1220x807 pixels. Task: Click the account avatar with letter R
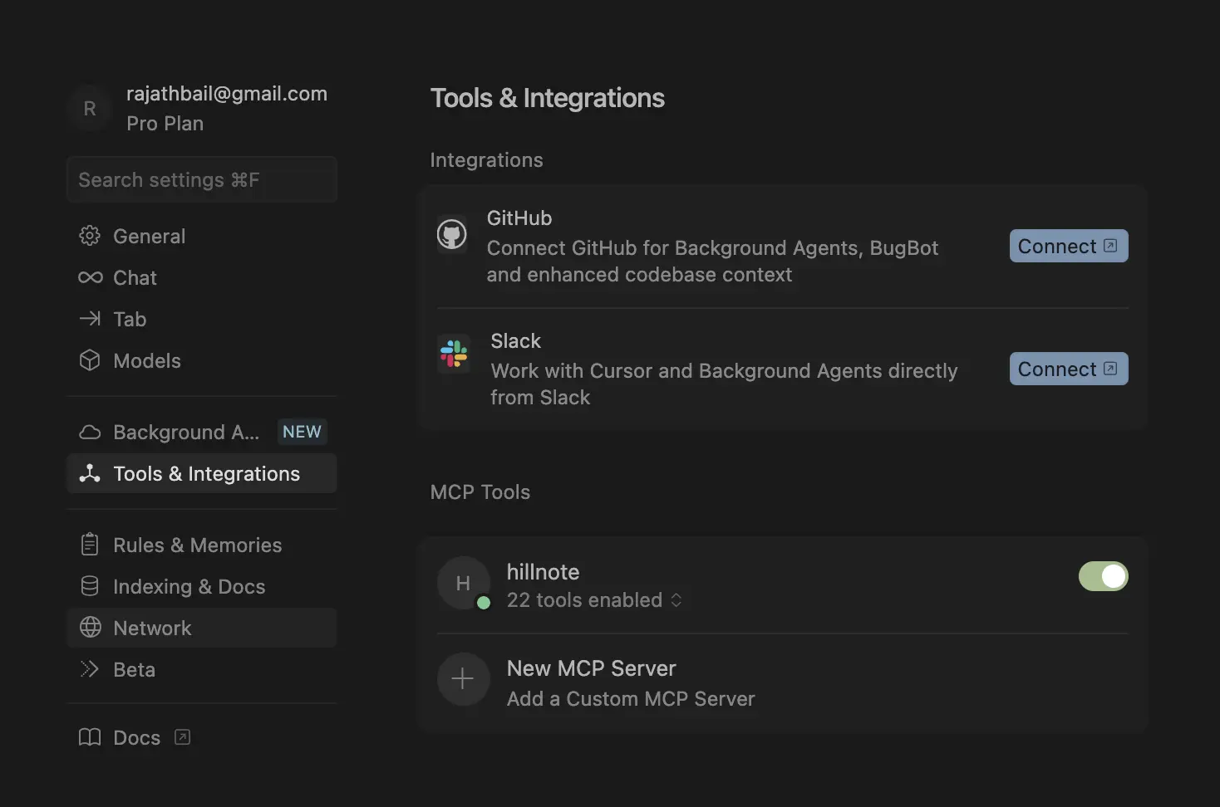(x=90, y=109)
